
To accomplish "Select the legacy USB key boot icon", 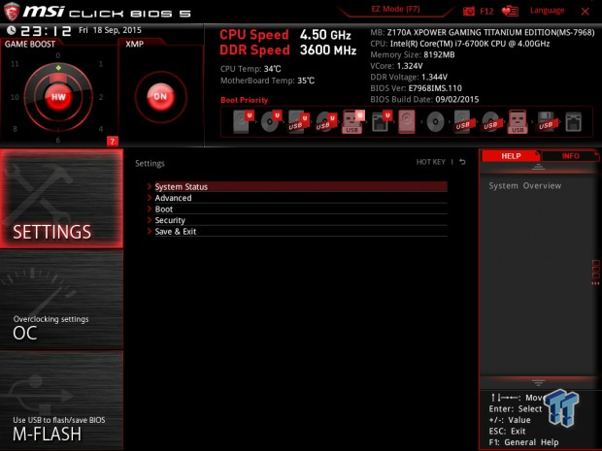I will pos(518,122).
